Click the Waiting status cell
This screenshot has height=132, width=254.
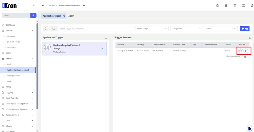click(x=227, y=51)
